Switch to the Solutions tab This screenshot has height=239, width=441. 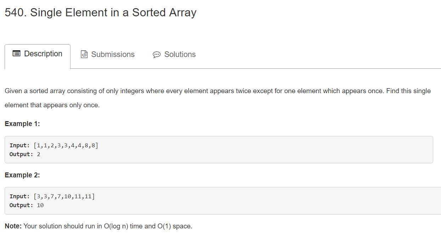click(x=174, y=54)
